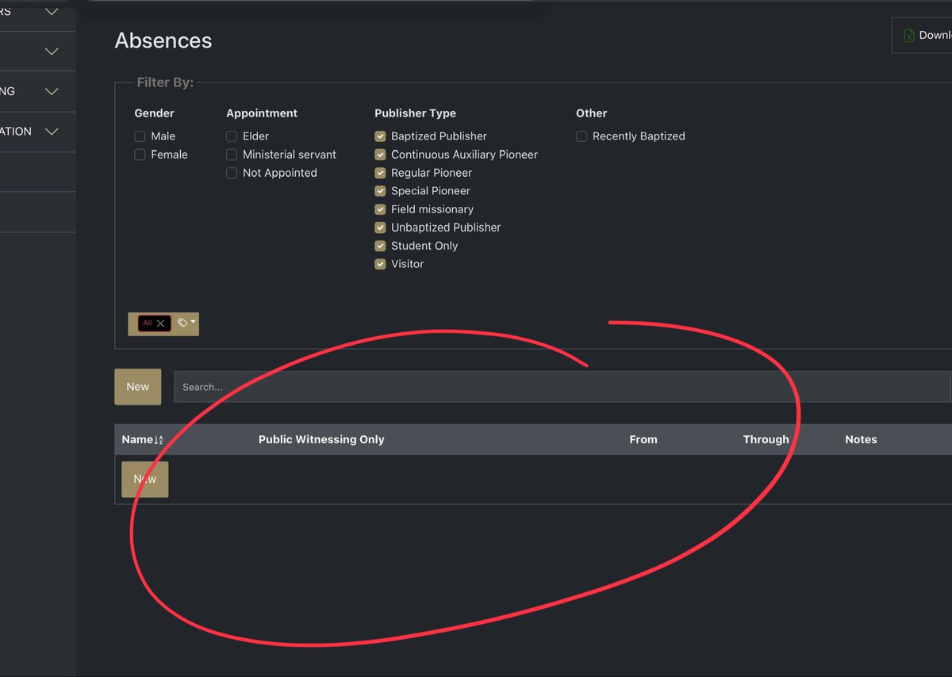Uncheck Baptized Publisher filter

point(380,136)
